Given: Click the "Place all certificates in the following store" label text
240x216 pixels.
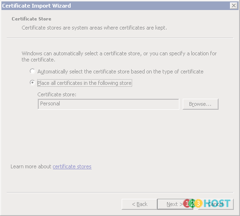Looking at the screenshot, I should pos(84,83).
